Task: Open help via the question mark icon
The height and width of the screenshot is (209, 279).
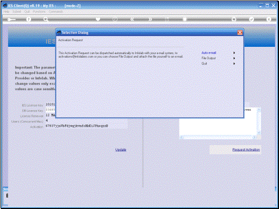Action: pyautogui.click(x=28, y=20)
